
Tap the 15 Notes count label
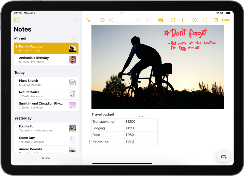46,158
